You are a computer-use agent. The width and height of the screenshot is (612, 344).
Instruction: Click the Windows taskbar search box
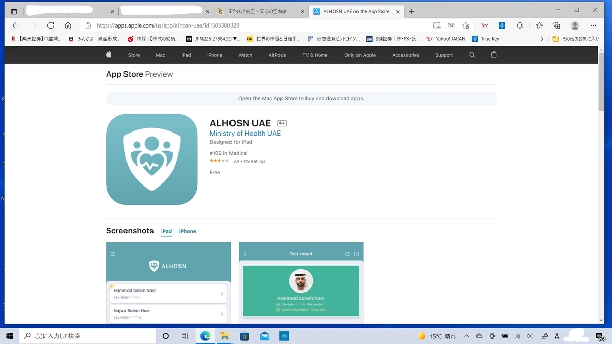point(87,336)
